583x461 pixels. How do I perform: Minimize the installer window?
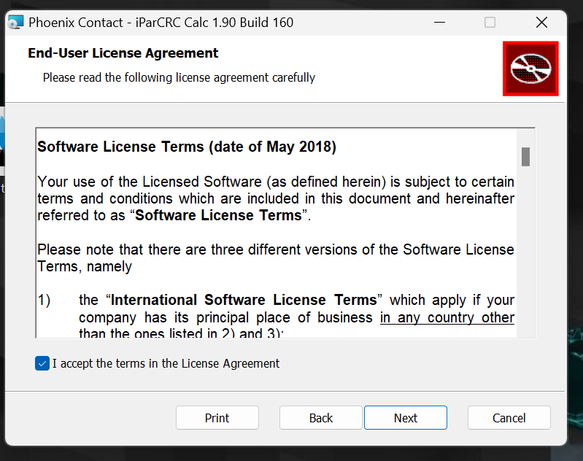439,23
